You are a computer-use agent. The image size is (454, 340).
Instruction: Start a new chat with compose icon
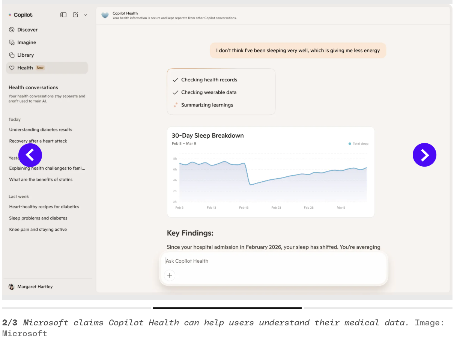[75, 15]
